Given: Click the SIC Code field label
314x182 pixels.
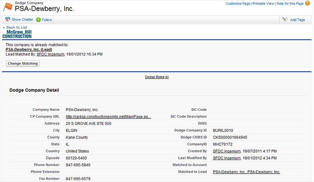Looking at the screenshot, I should (x=199, y=110).
